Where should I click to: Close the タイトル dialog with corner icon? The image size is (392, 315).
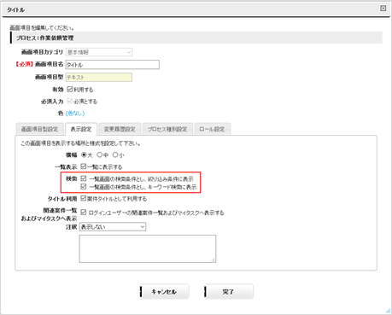pyautogui.click(x=383, y=9)
